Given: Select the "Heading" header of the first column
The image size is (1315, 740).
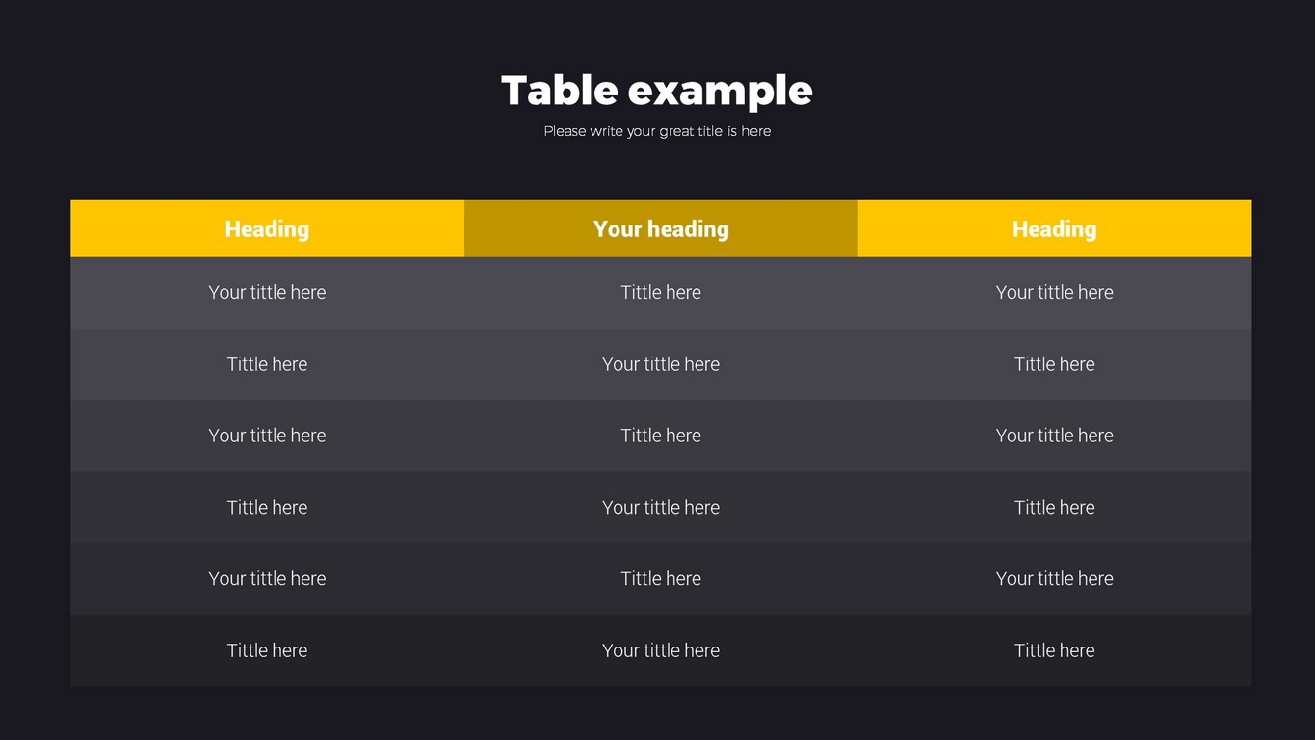Looking at the screenshot, I should click(267, 229).
